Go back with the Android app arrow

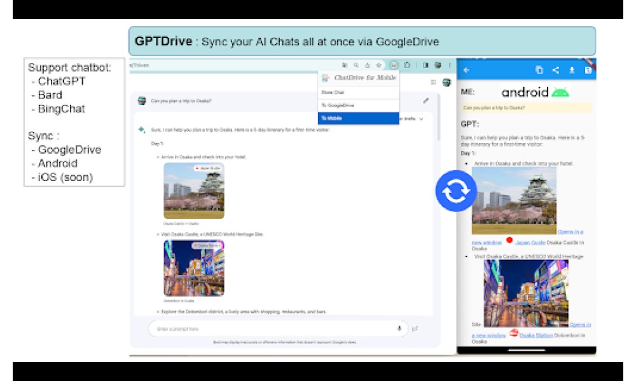466,70
